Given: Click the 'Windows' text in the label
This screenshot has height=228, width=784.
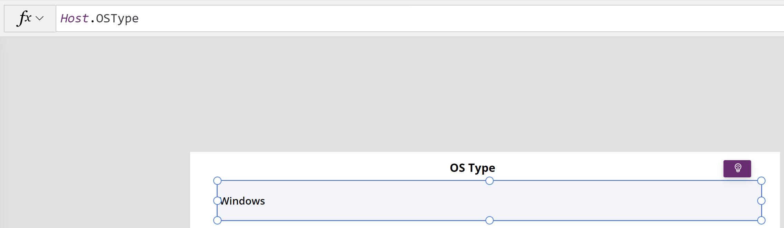Looking at the screenshot, I should tap(242, 201).
